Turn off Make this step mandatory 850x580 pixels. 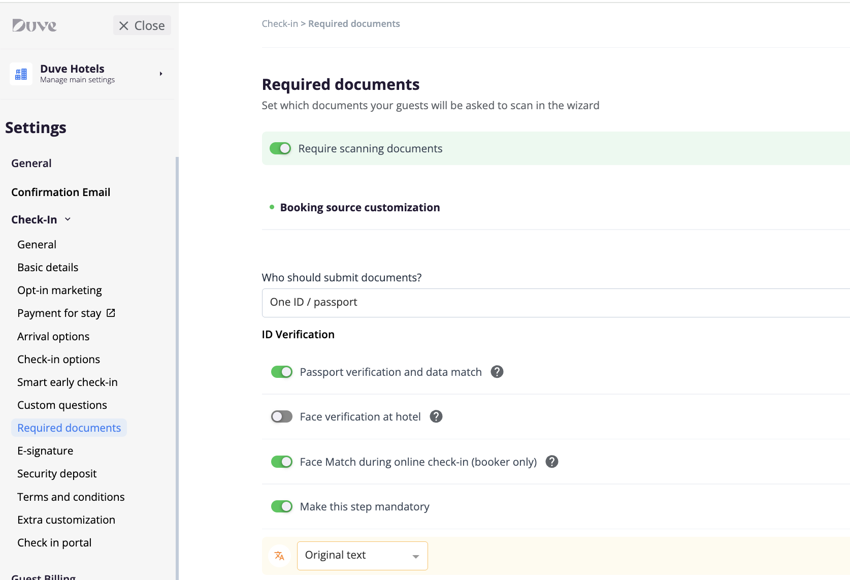pos(281,506)
